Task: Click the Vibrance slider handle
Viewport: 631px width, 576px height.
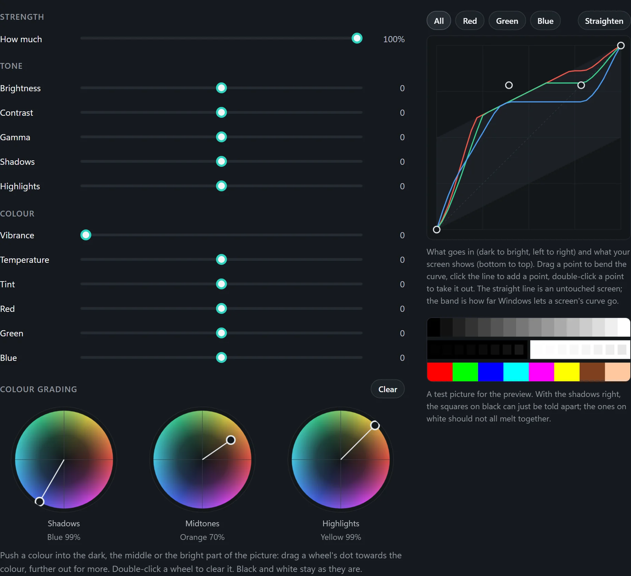Action: pos(86,235)
